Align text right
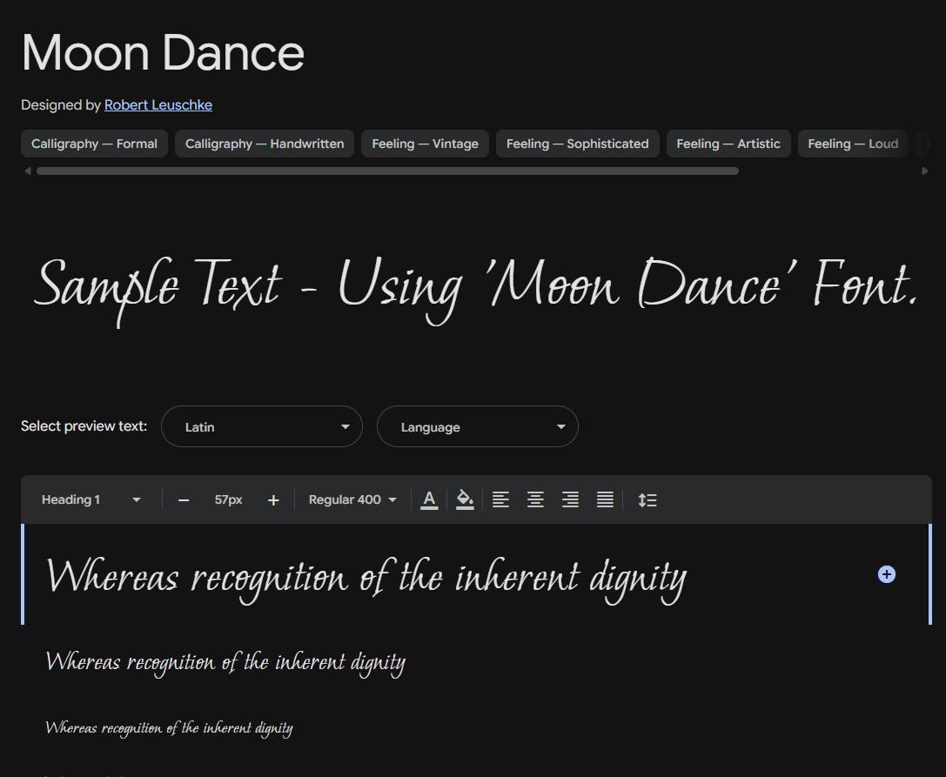This screenshot has width=946, height=777. [x=570, y=500]
